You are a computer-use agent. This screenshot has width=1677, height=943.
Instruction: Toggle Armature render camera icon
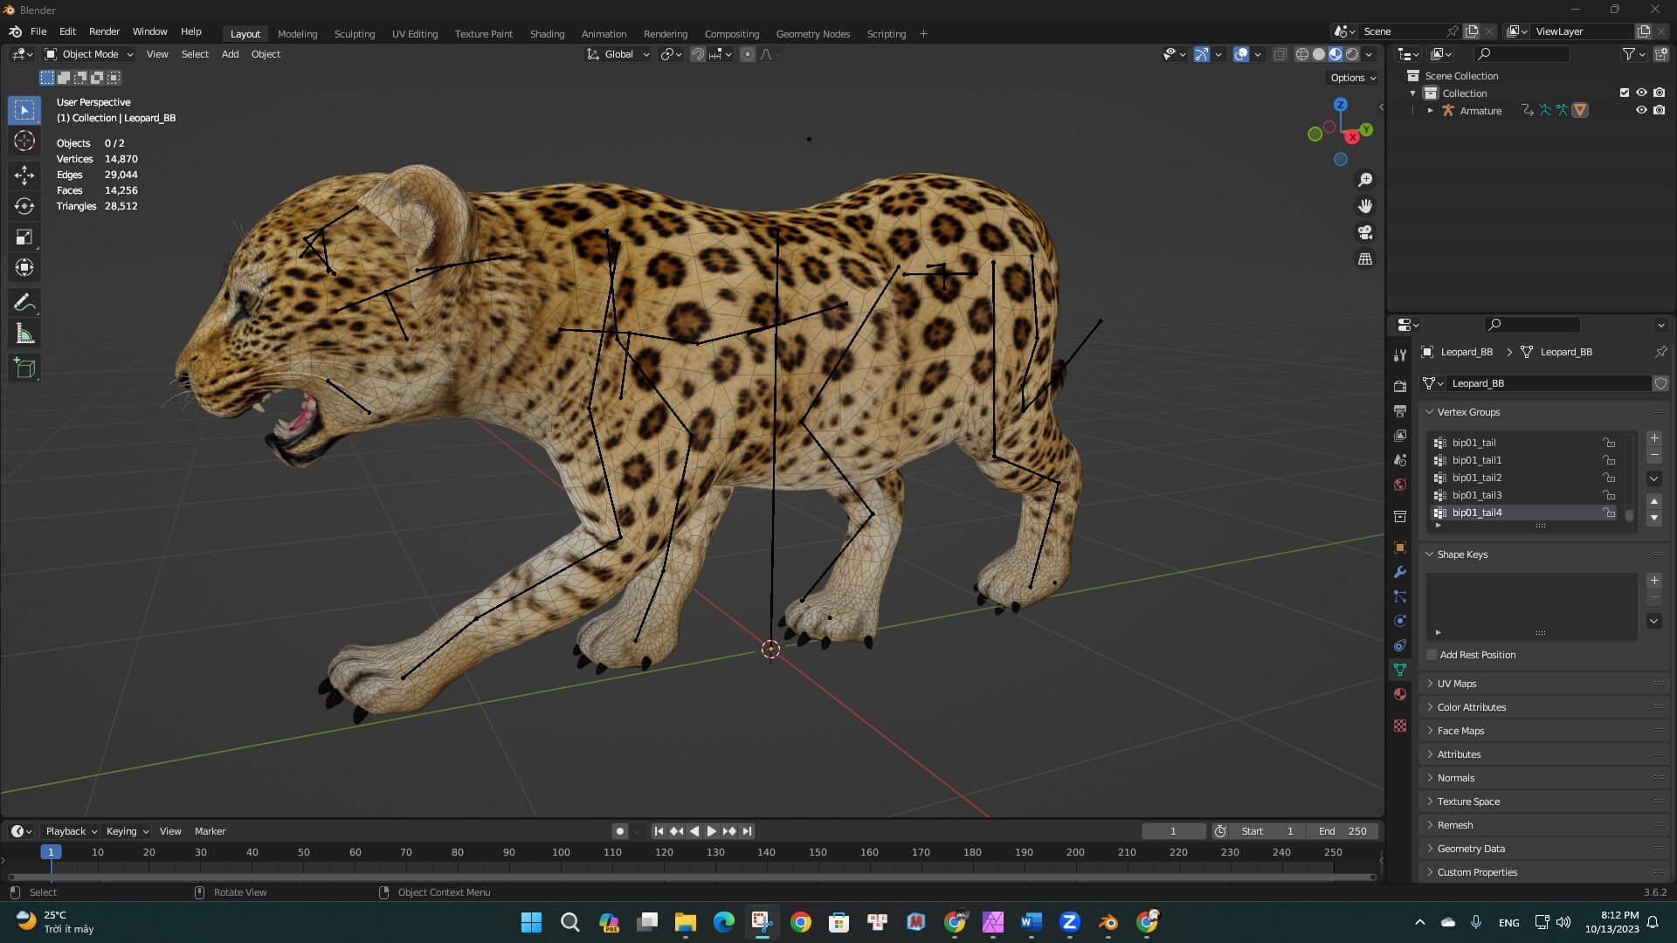(x=1659, y=110)
